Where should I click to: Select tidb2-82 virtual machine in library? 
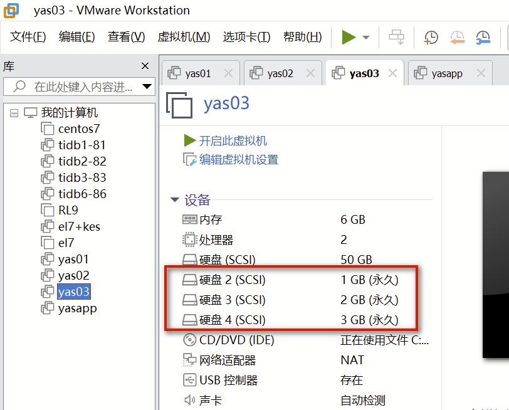82,161
